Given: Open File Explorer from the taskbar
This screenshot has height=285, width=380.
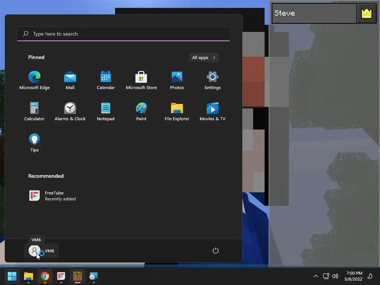Looking at the screenshot, I should tap(28, 276).
